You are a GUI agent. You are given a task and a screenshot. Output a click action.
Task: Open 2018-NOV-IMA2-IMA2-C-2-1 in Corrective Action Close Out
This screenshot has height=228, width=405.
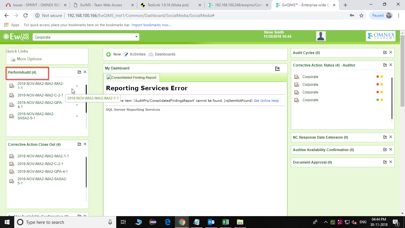[x=40, y=164]
